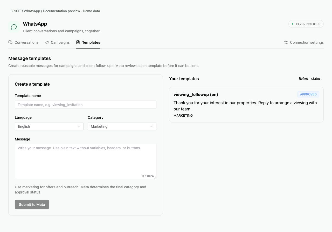Click the +1 202 555 0100 phone number badge
The height and width of the screenshot is (232, 332).
point(306,24)
